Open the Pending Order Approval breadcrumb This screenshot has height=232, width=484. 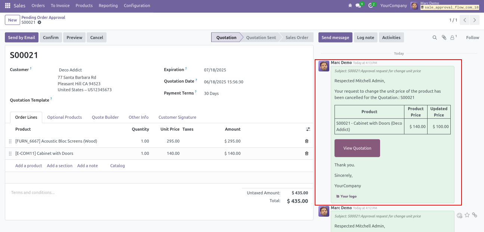(x=43, y=18)
